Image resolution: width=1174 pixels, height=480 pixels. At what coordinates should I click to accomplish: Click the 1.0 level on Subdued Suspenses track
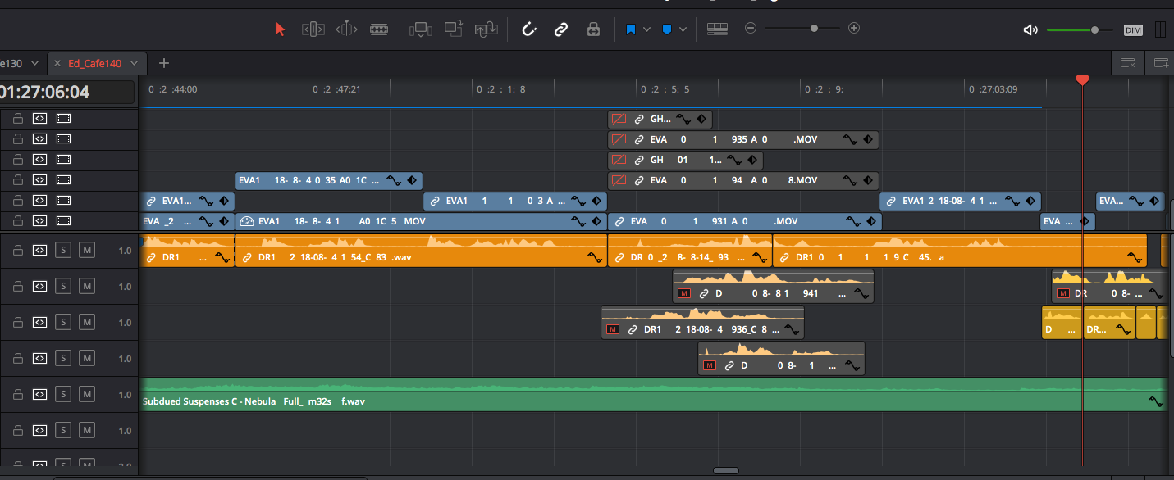tap(125, 395)
